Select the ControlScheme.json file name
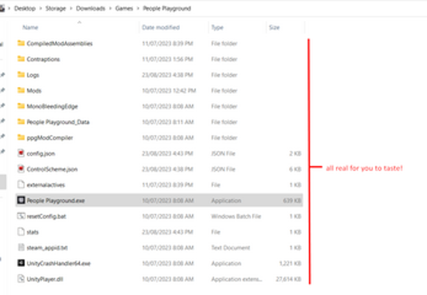The image size is (427, 295). [52, 169]
